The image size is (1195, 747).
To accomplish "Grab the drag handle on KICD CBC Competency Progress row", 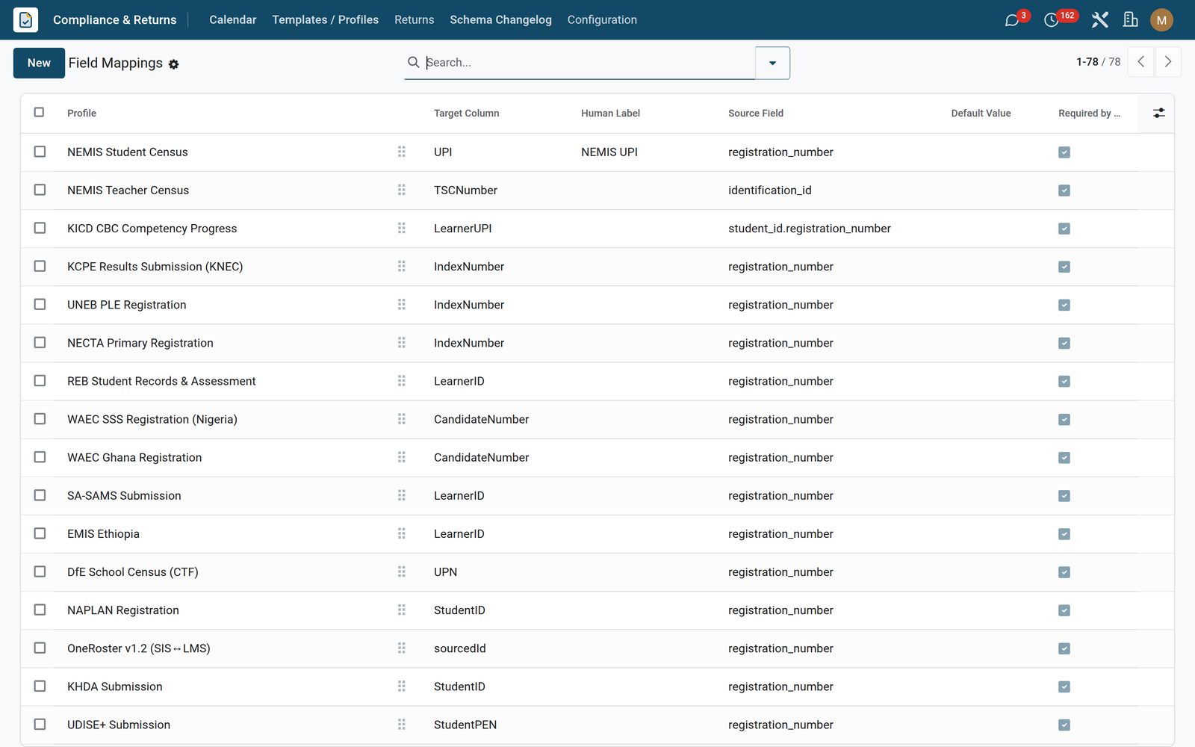I will pyautogui.click(x=402, y=228).
